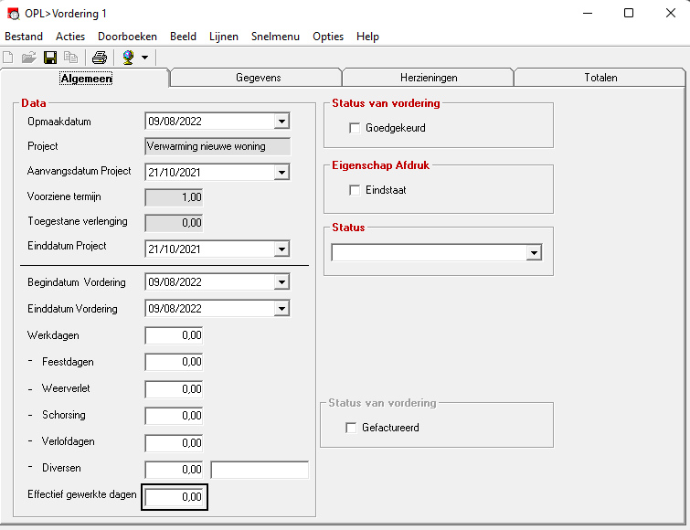Screen dimensions: 690x530
Task: Click the Feestdagen input field
Action: (x=174, y=362)
